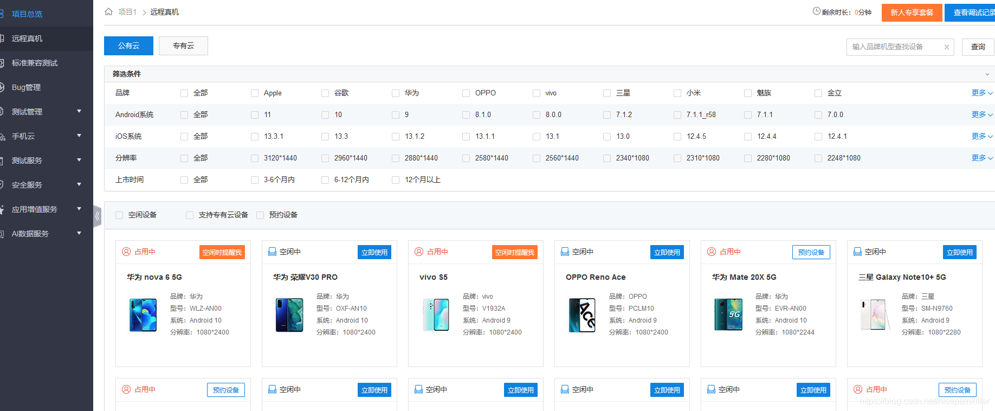Check 全部 in the 品牌 row
Screen dimensions: 995x411
point(184,93)
